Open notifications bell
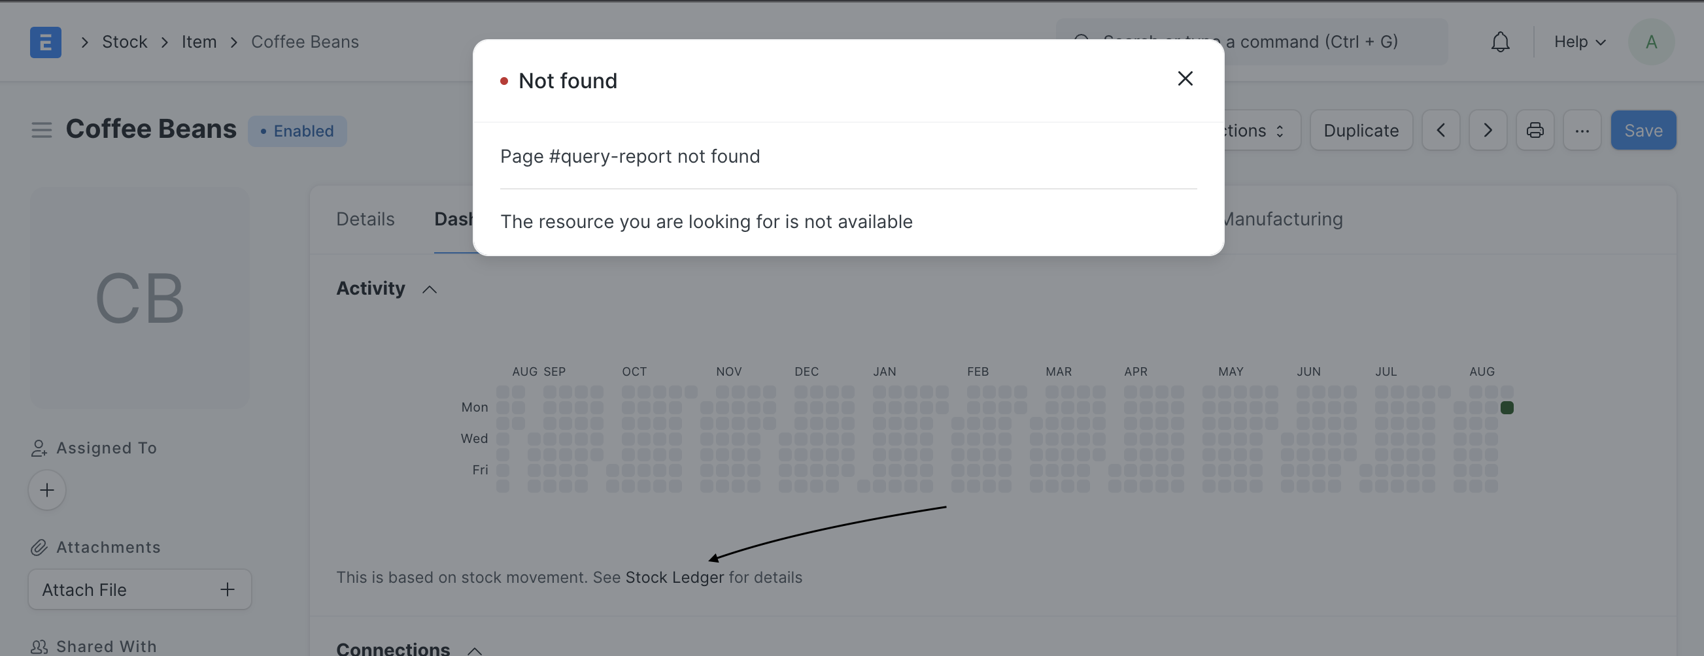 tap(1499, 42)
